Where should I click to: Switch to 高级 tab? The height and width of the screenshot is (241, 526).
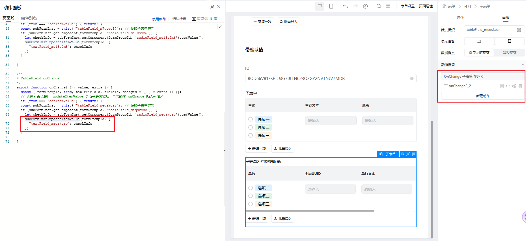pyautogui.click(x=506, y=18)
